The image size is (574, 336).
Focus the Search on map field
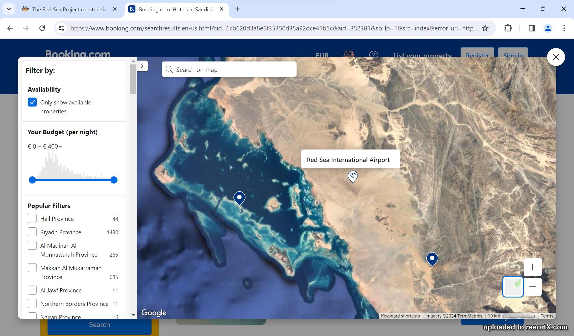229,69
